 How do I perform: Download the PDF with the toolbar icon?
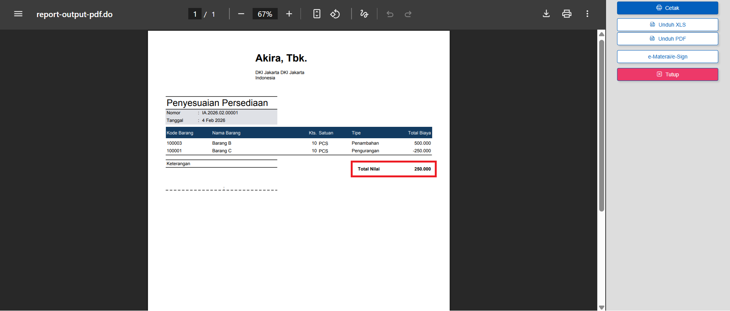tap(546, 14)
